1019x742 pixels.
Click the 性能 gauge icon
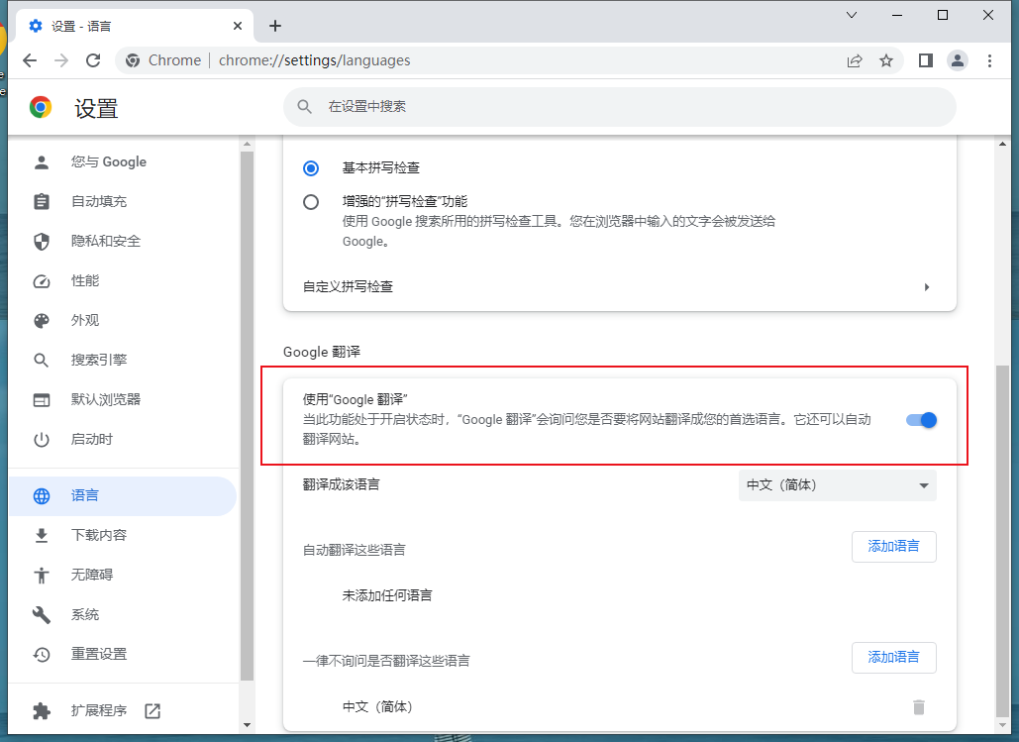pyautogui.click(x=42, y=281)
